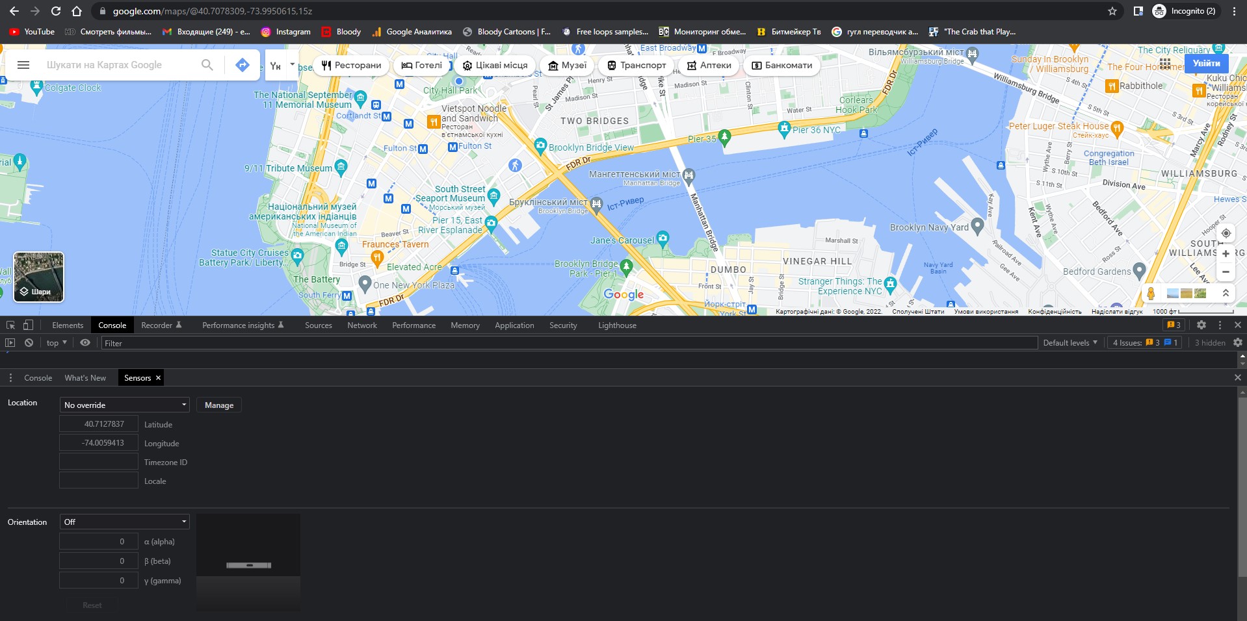This screenshot has height=621, width=1247.
Task: Open Chrome side panel icon
Action: click(x=1138, y=11)
